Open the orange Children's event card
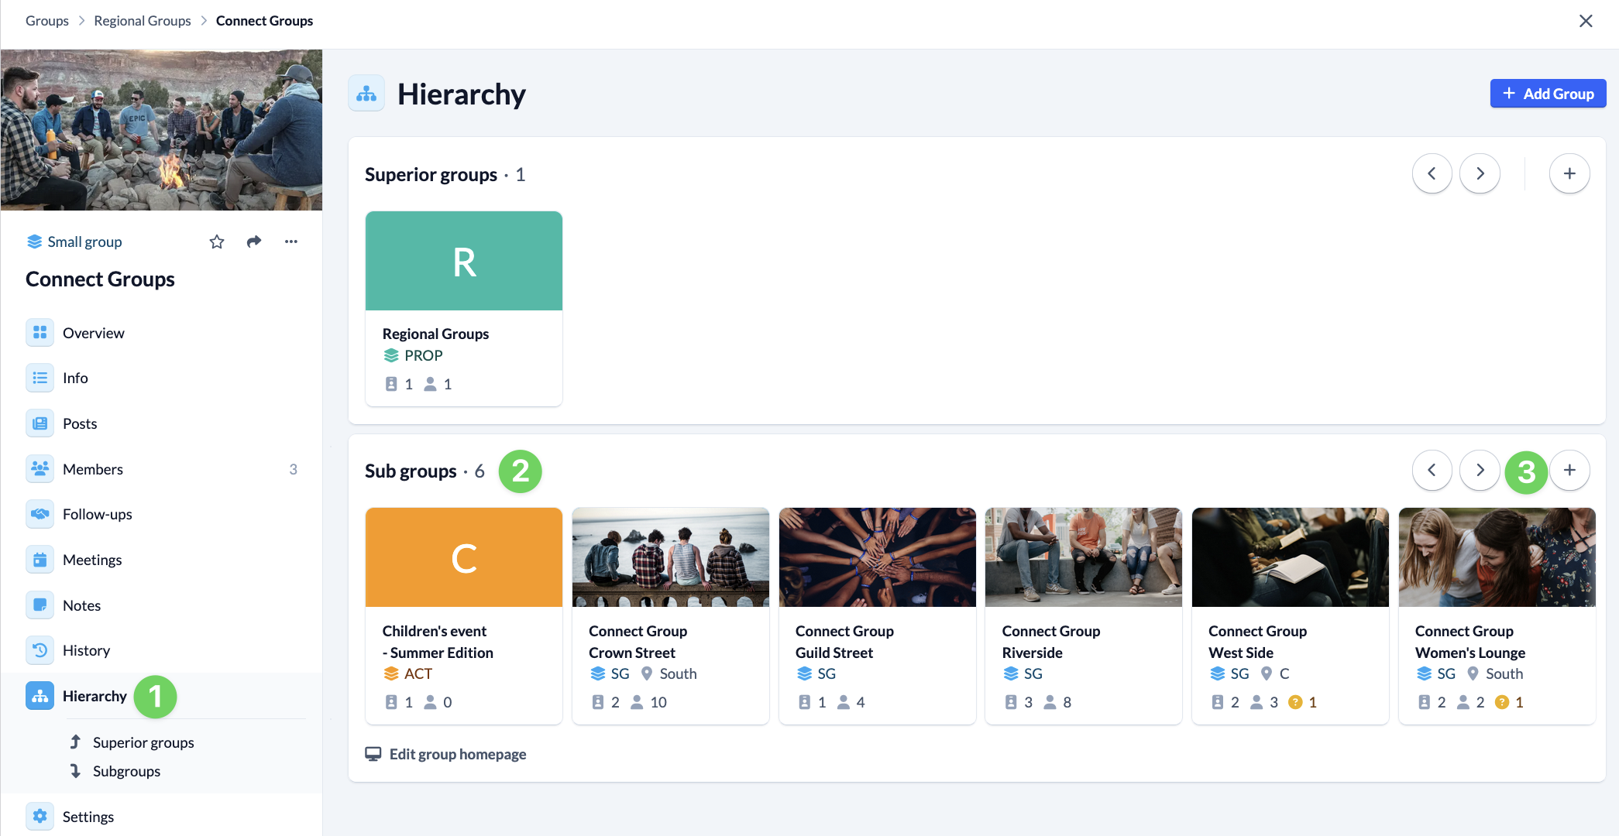1619x836 pixels. (x=463, y=557)
